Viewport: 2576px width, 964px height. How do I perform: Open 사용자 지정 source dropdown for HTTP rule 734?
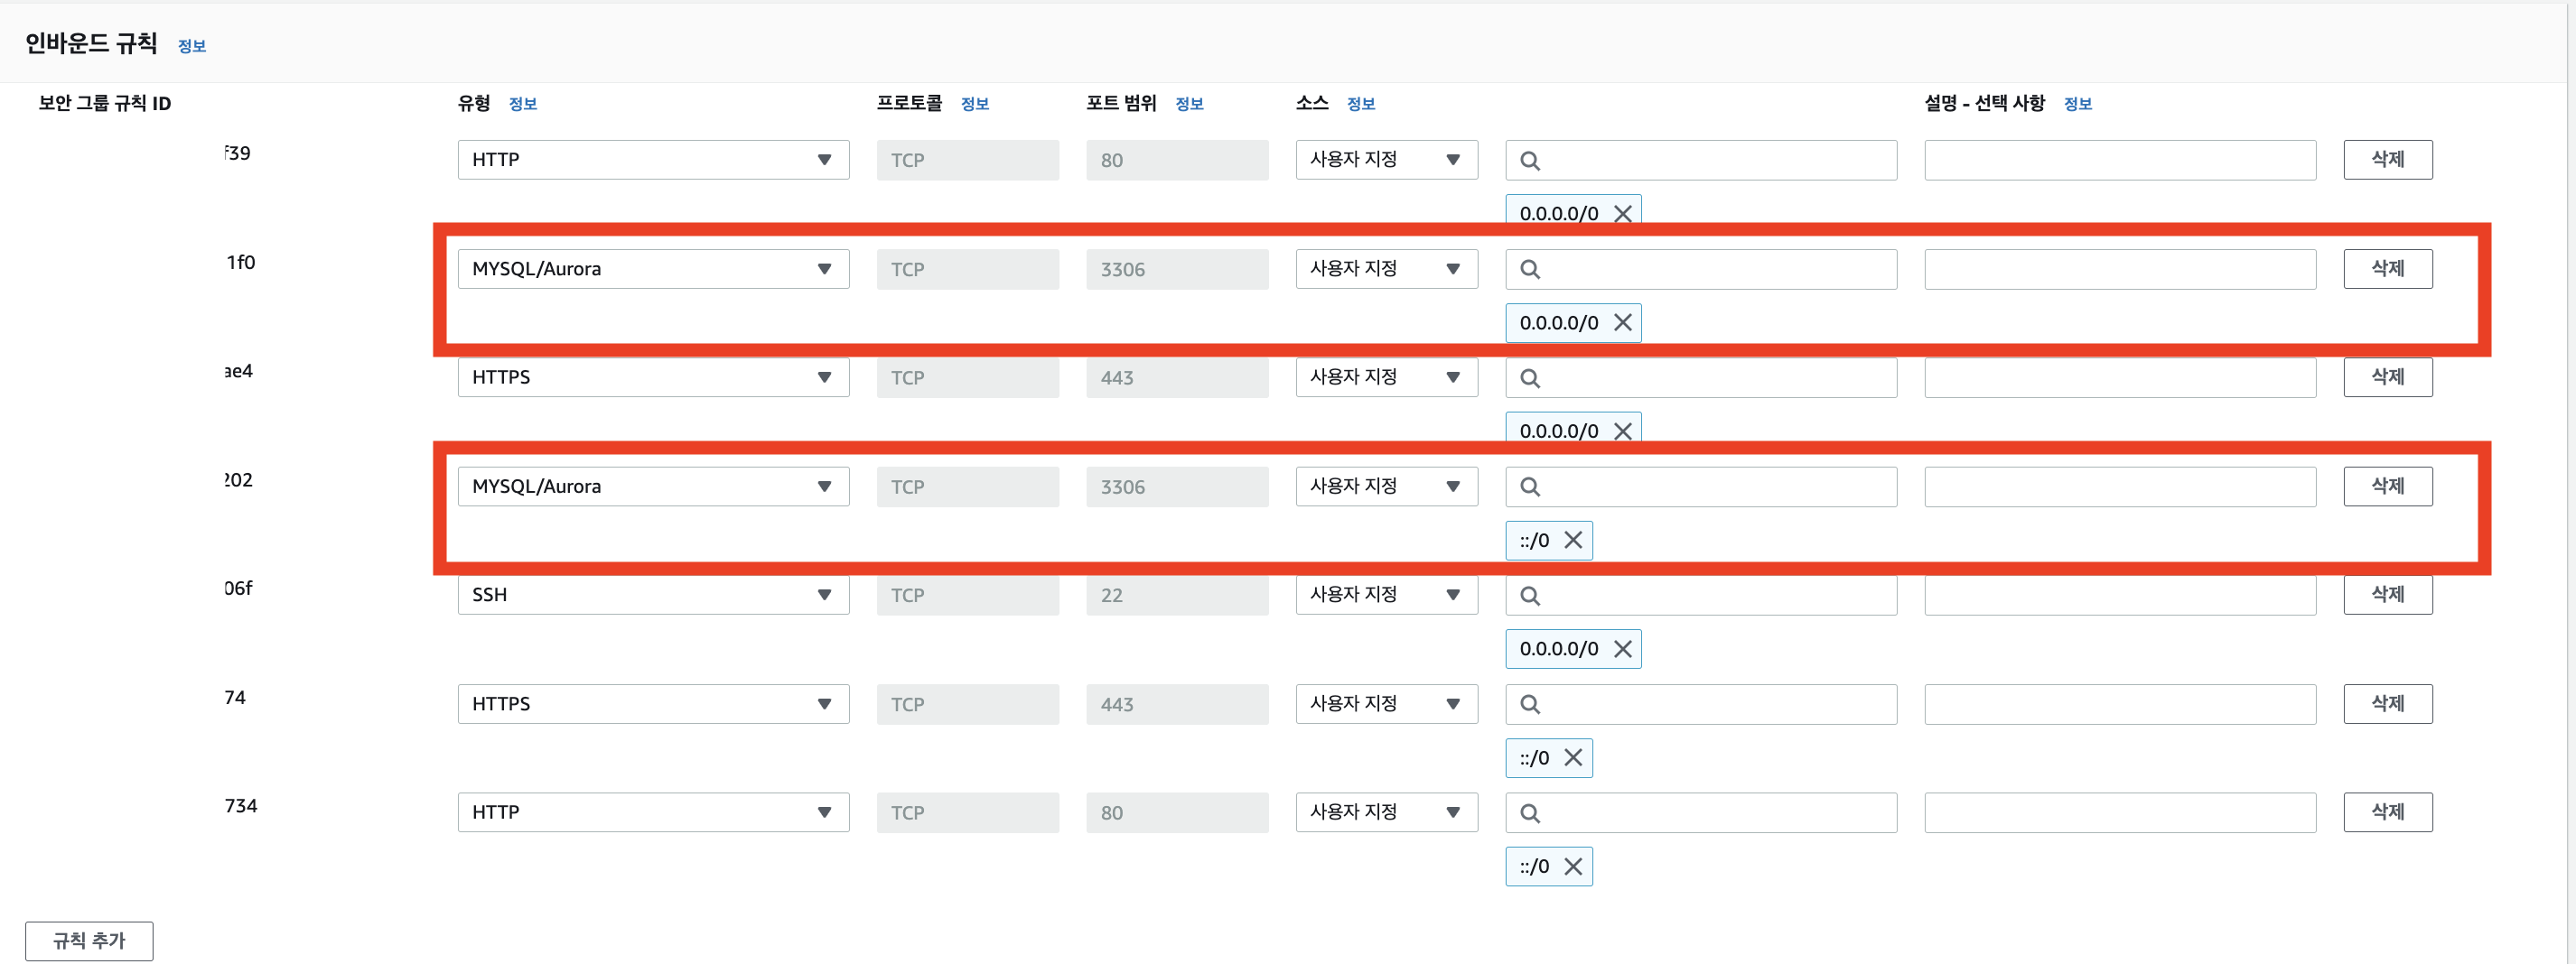tap(1386, 813)
